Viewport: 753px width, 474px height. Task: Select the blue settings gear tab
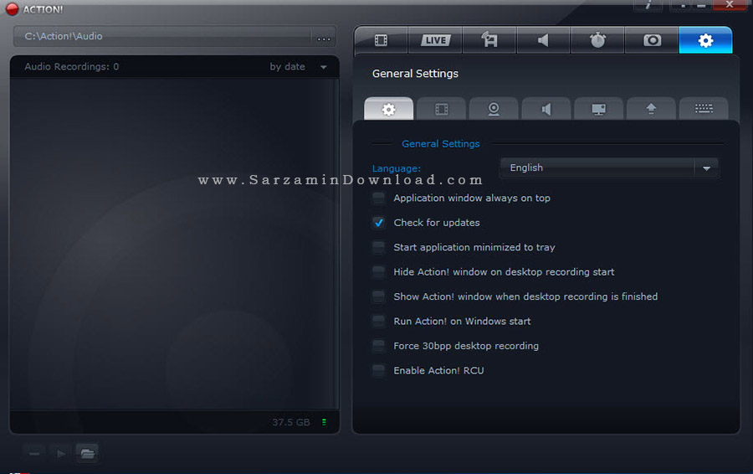[705, 40]
